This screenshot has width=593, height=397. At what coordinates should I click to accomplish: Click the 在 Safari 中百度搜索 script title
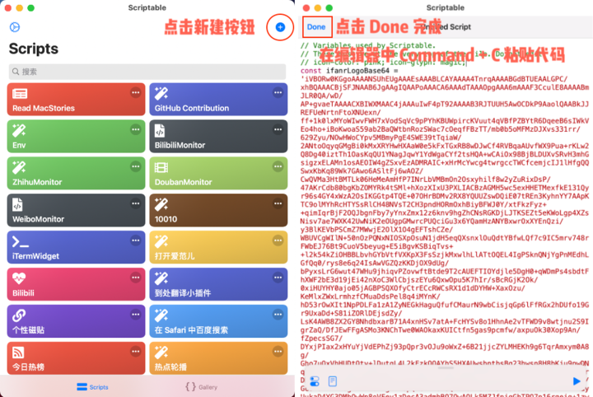191,330
